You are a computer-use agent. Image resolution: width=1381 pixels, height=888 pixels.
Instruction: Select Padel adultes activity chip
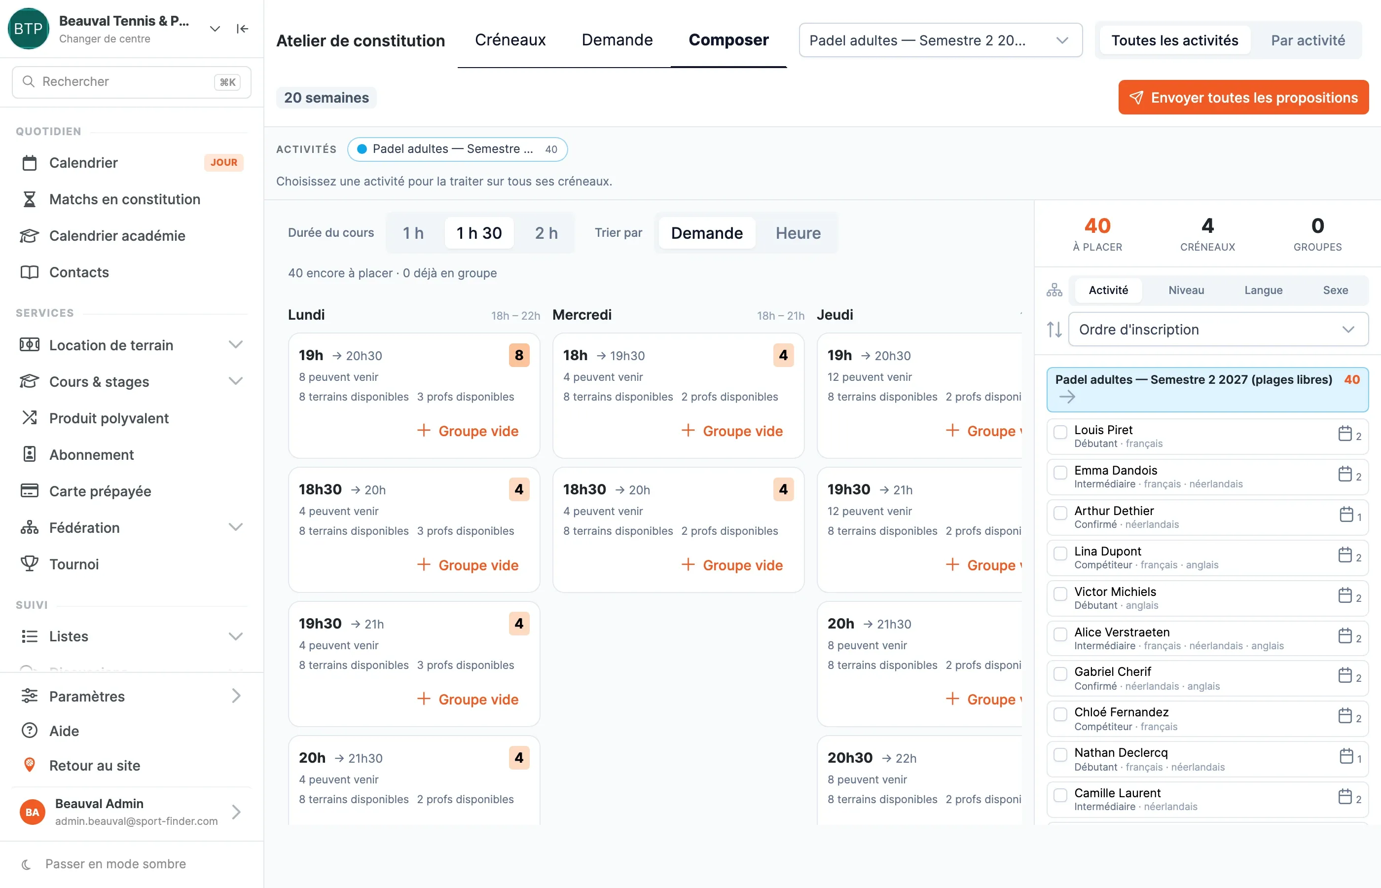point(457,149)
